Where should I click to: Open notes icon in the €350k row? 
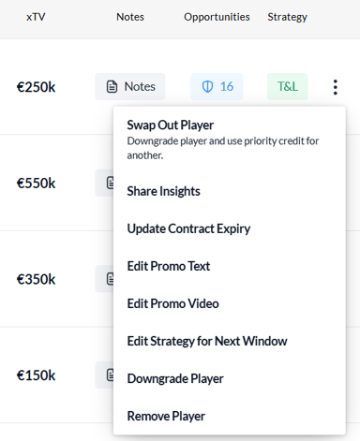110,279
